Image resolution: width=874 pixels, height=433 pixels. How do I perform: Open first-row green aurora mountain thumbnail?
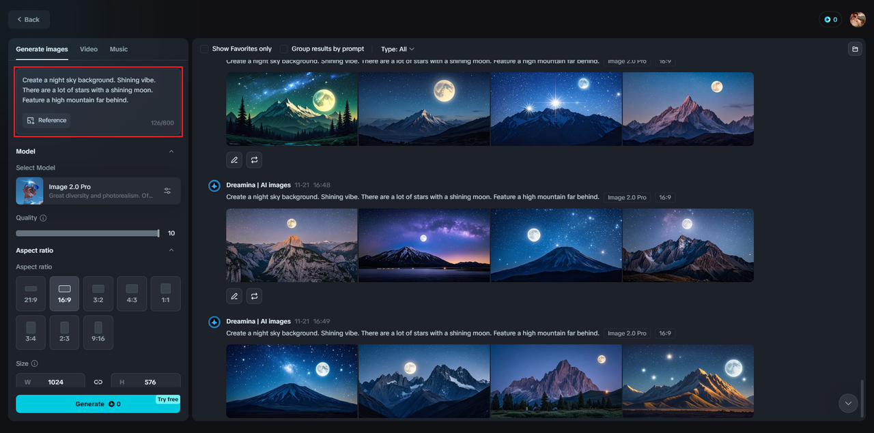(292, 109)
